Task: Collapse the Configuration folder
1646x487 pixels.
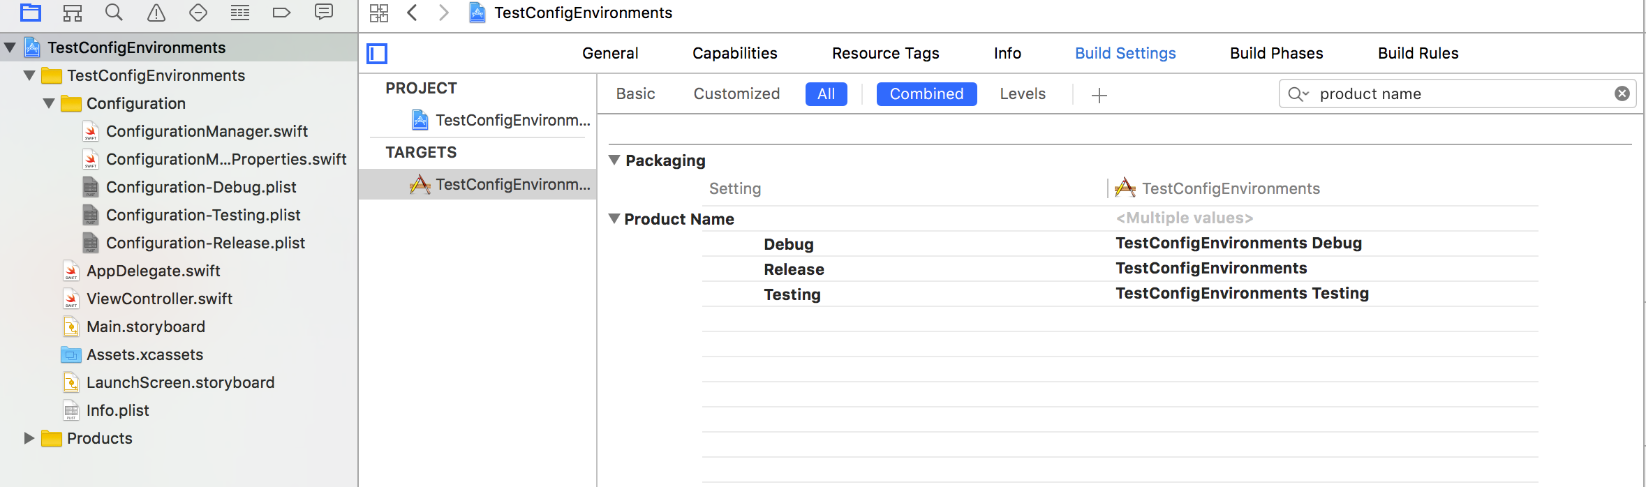Action: pyautogui.click(x=49, y=103)
